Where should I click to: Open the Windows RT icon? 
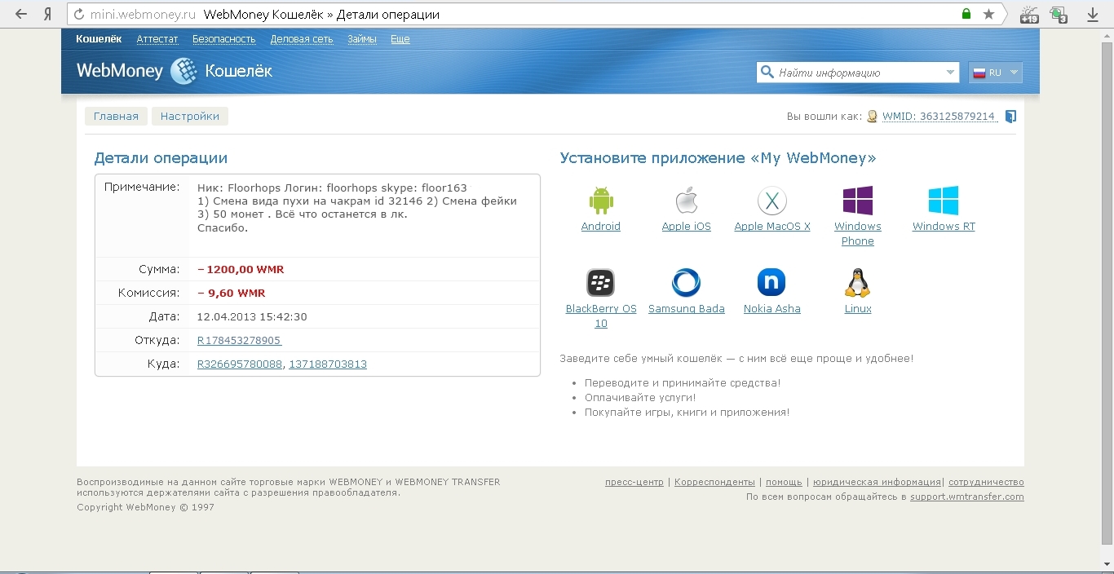tap(944, 201)
